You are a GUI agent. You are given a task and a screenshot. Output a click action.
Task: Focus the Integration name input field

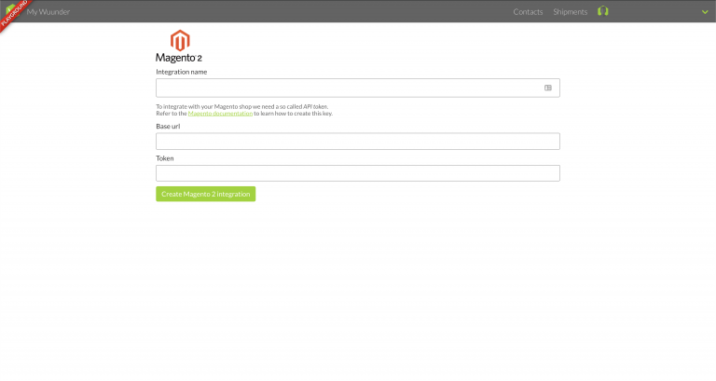point(358,88)
